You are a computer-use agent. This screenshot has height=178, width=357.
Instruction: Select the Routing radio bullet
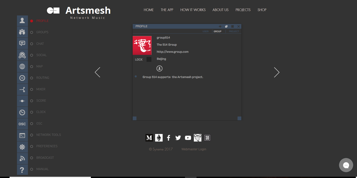click(32, 78)
